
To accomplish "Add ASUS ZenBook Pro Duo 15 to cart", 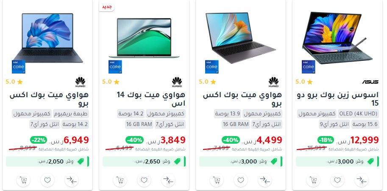I will point(313,180).
